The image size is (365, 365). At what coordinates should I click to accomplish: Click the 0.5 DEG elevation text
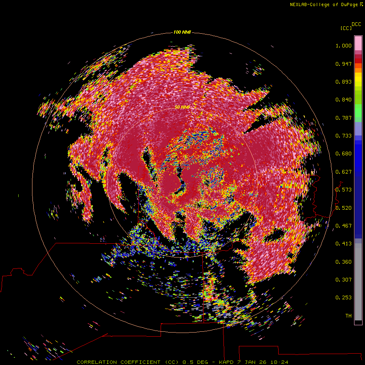196,362
